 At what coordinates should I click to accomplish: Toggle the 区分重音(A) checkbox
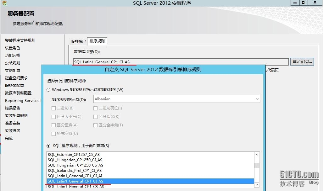point(53,125)
